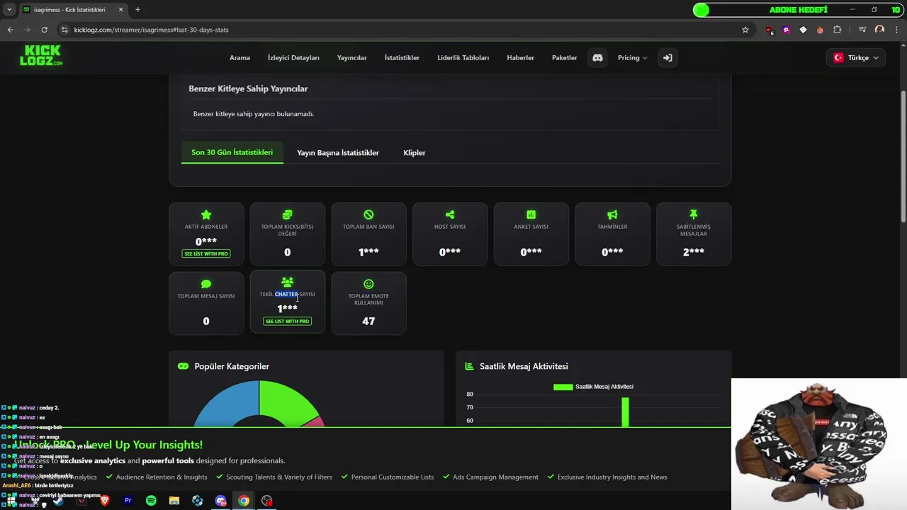Click the Benzer Kitleye Sahip Yayıncılar heading
The width and height of the screenshot is (907, 510).
click(x=248, y=89)
